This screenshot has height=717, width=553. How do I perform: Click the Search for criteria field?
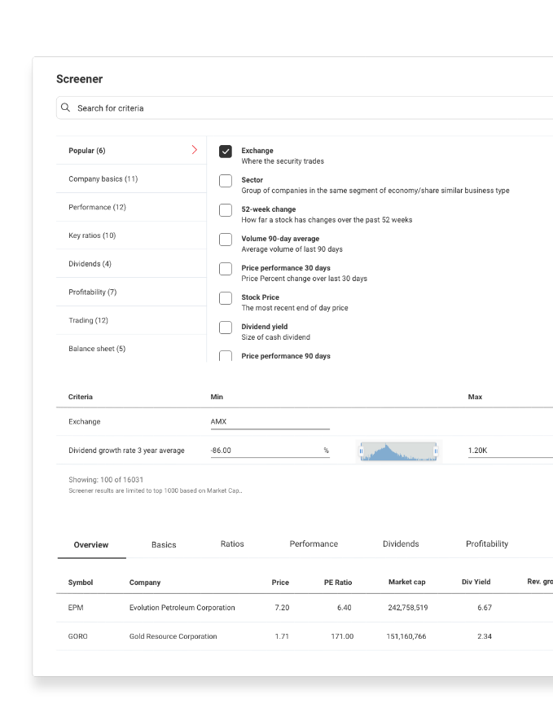pyautogui.click(x=309, y=108)
